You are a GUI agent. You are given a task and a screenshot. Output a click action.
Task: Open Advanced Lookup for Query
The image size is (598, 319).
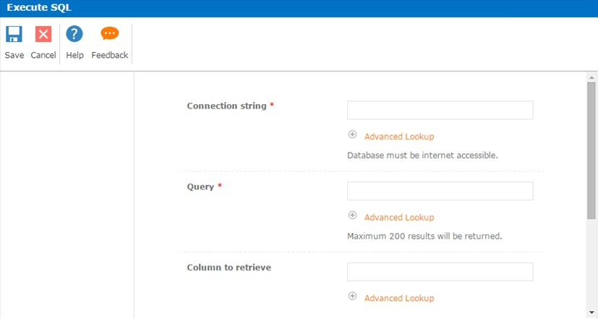pyautogui.click(x=399, y=218)
